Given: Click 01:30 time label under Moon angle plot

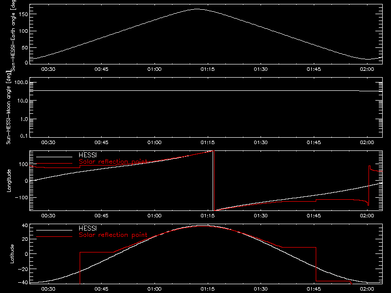Looking at the screenshot, I should tap(261, 143).
